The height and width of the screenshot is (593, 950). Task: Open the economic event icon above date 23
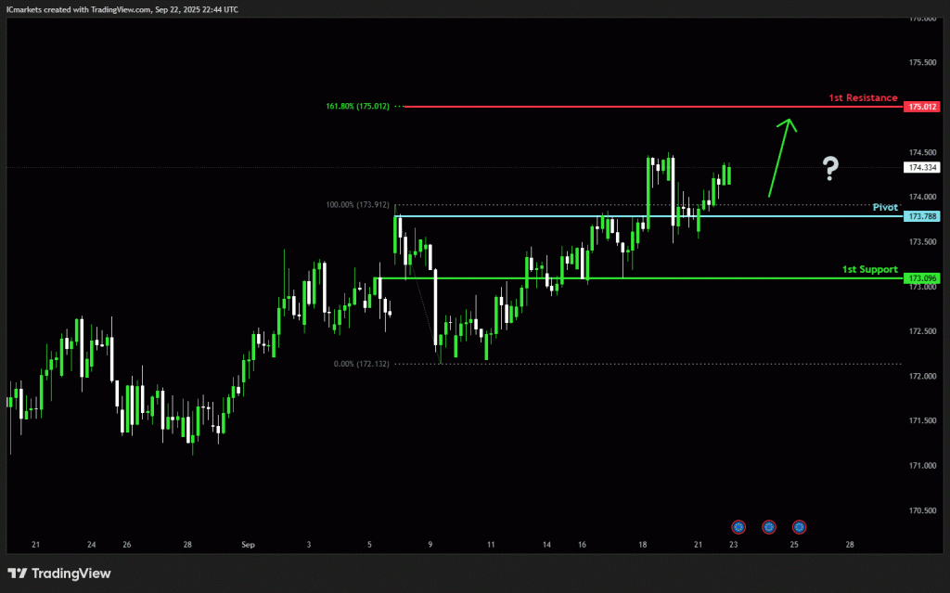[738, 527]
